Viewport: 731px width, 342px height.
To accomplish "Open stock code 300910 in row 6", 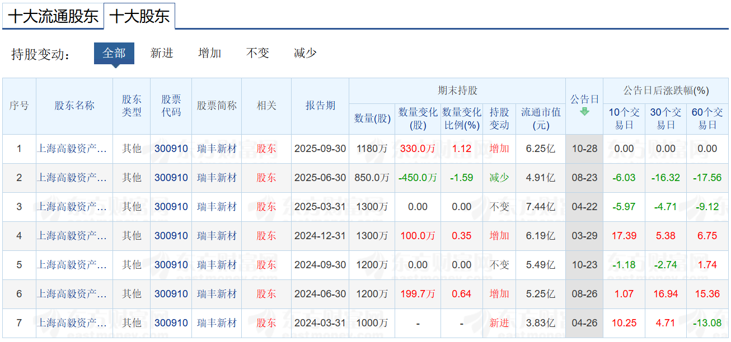I will point(171,294).
